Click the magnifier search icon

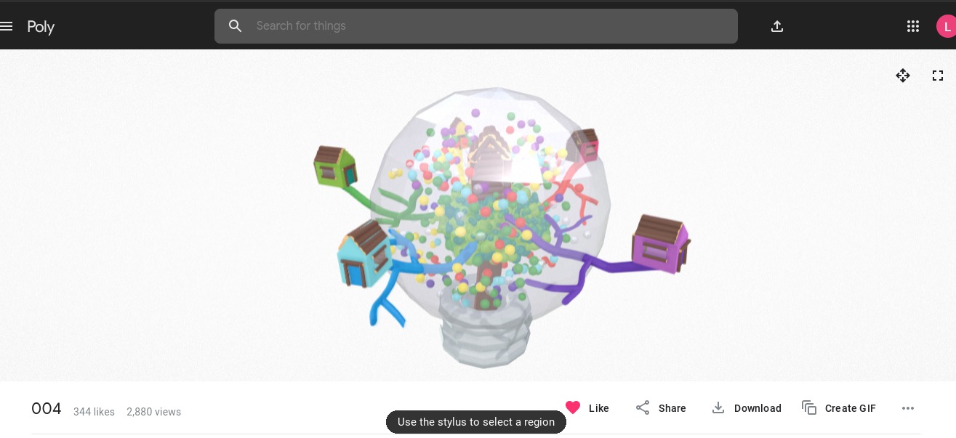pos(236,26)
